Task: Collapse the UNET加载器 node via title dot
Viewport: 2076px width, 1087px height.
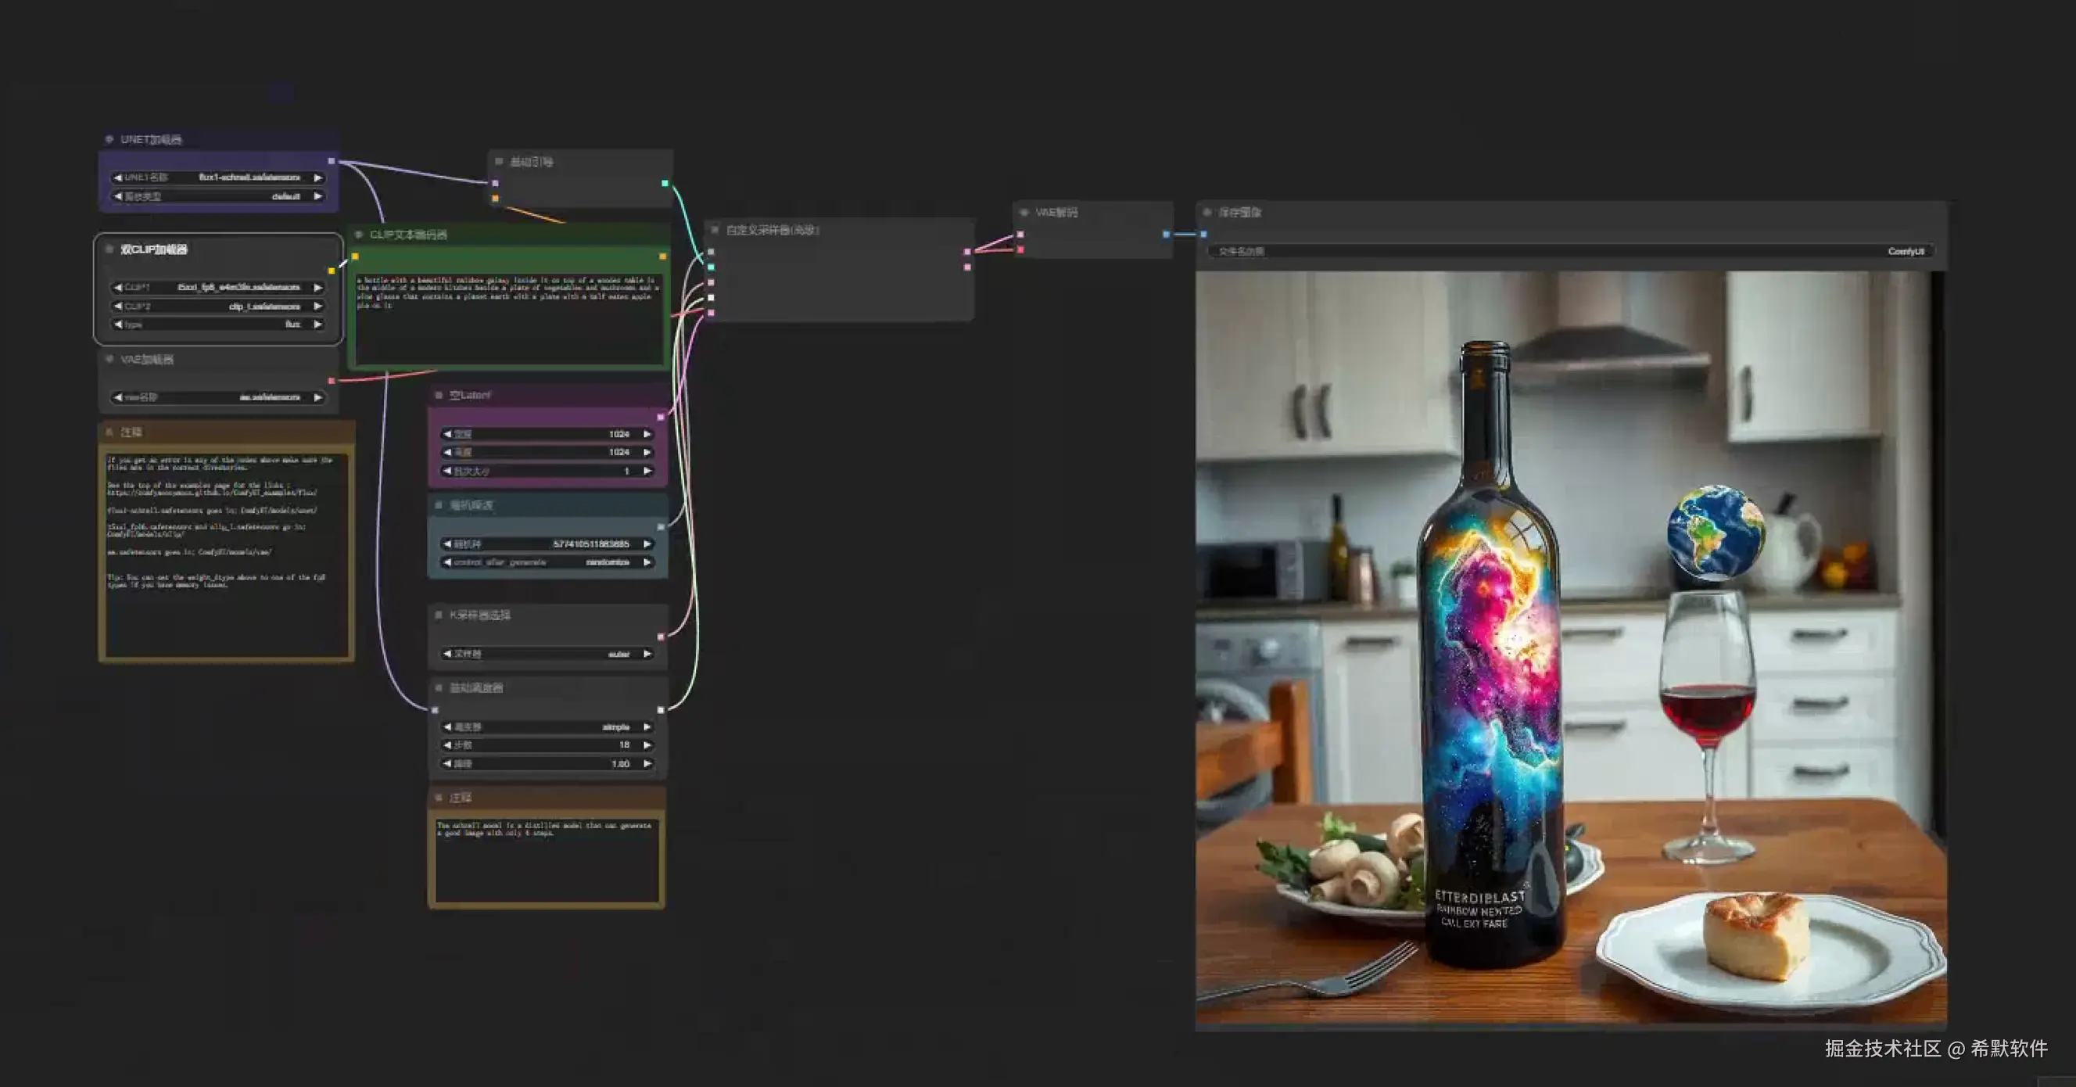Action: coord(109,139)
